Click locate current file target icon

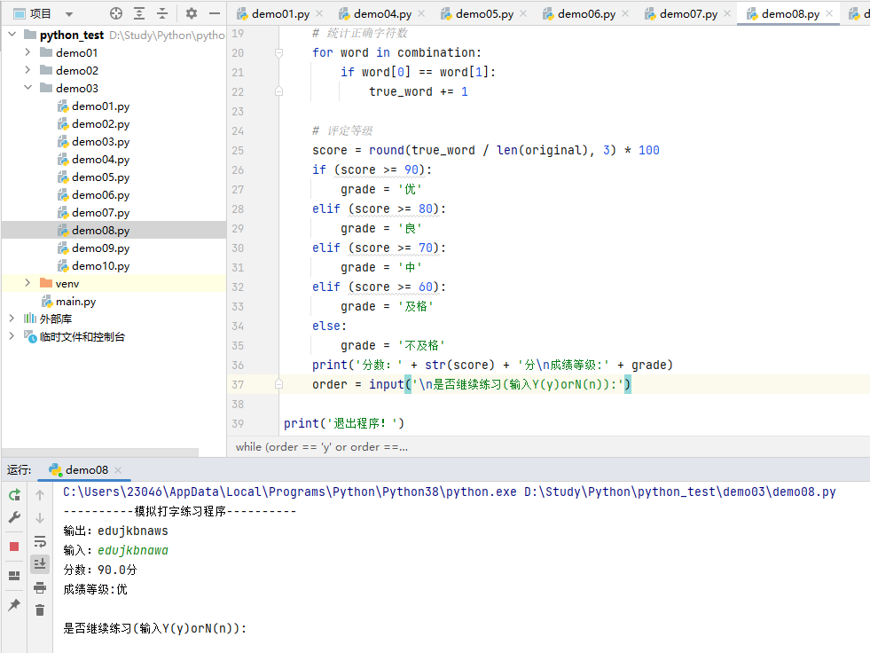click(x=116, y=13)
